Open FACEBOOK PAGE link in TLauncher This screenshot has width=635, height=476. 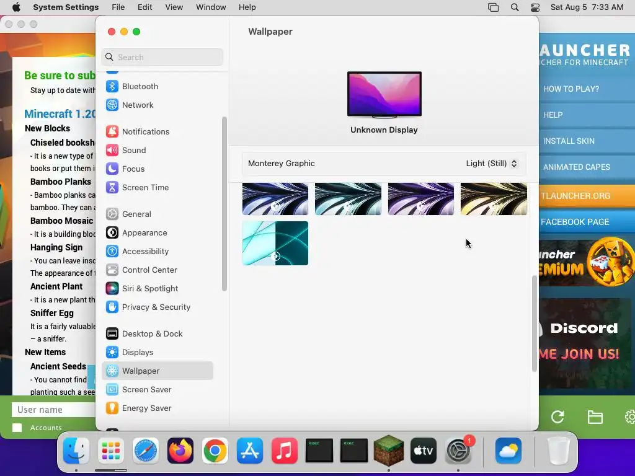pyautogui.click(x=587, y=222)
